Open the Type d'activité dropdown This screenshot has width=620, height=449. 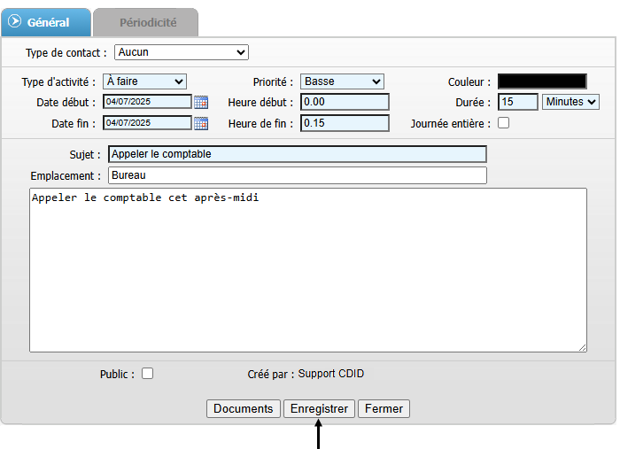144,81
